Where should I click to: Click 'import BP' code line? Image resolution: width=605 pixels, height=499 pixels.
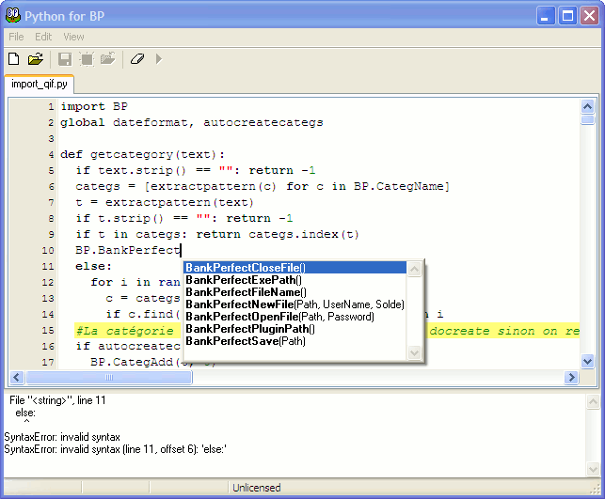[x=94, y=106]
